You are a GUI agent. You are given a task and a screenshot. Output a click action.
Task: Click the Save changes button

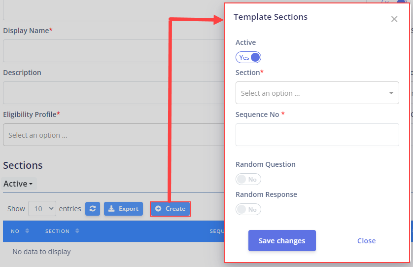tap(282, 241)
